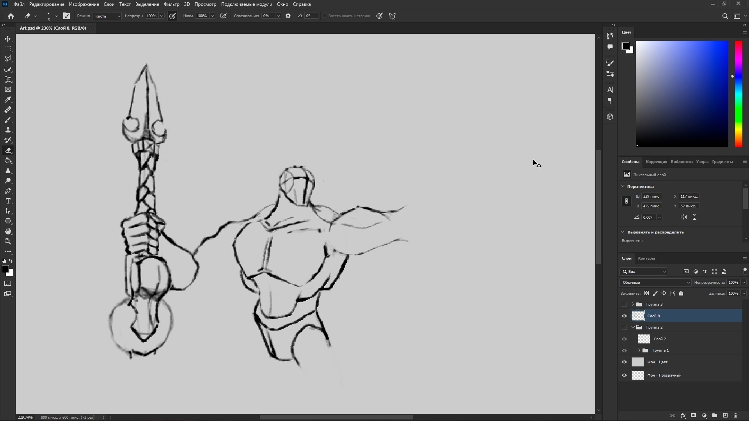Select the Eraser tool
The width and height of the screenshot is (749, 421).
coord(8,150)
